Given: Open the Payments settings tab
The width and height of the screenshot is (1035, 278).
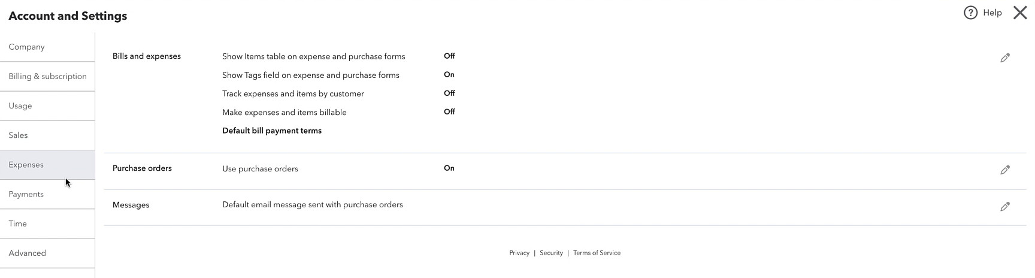Looking at the screenshot, I should (47, 194).
